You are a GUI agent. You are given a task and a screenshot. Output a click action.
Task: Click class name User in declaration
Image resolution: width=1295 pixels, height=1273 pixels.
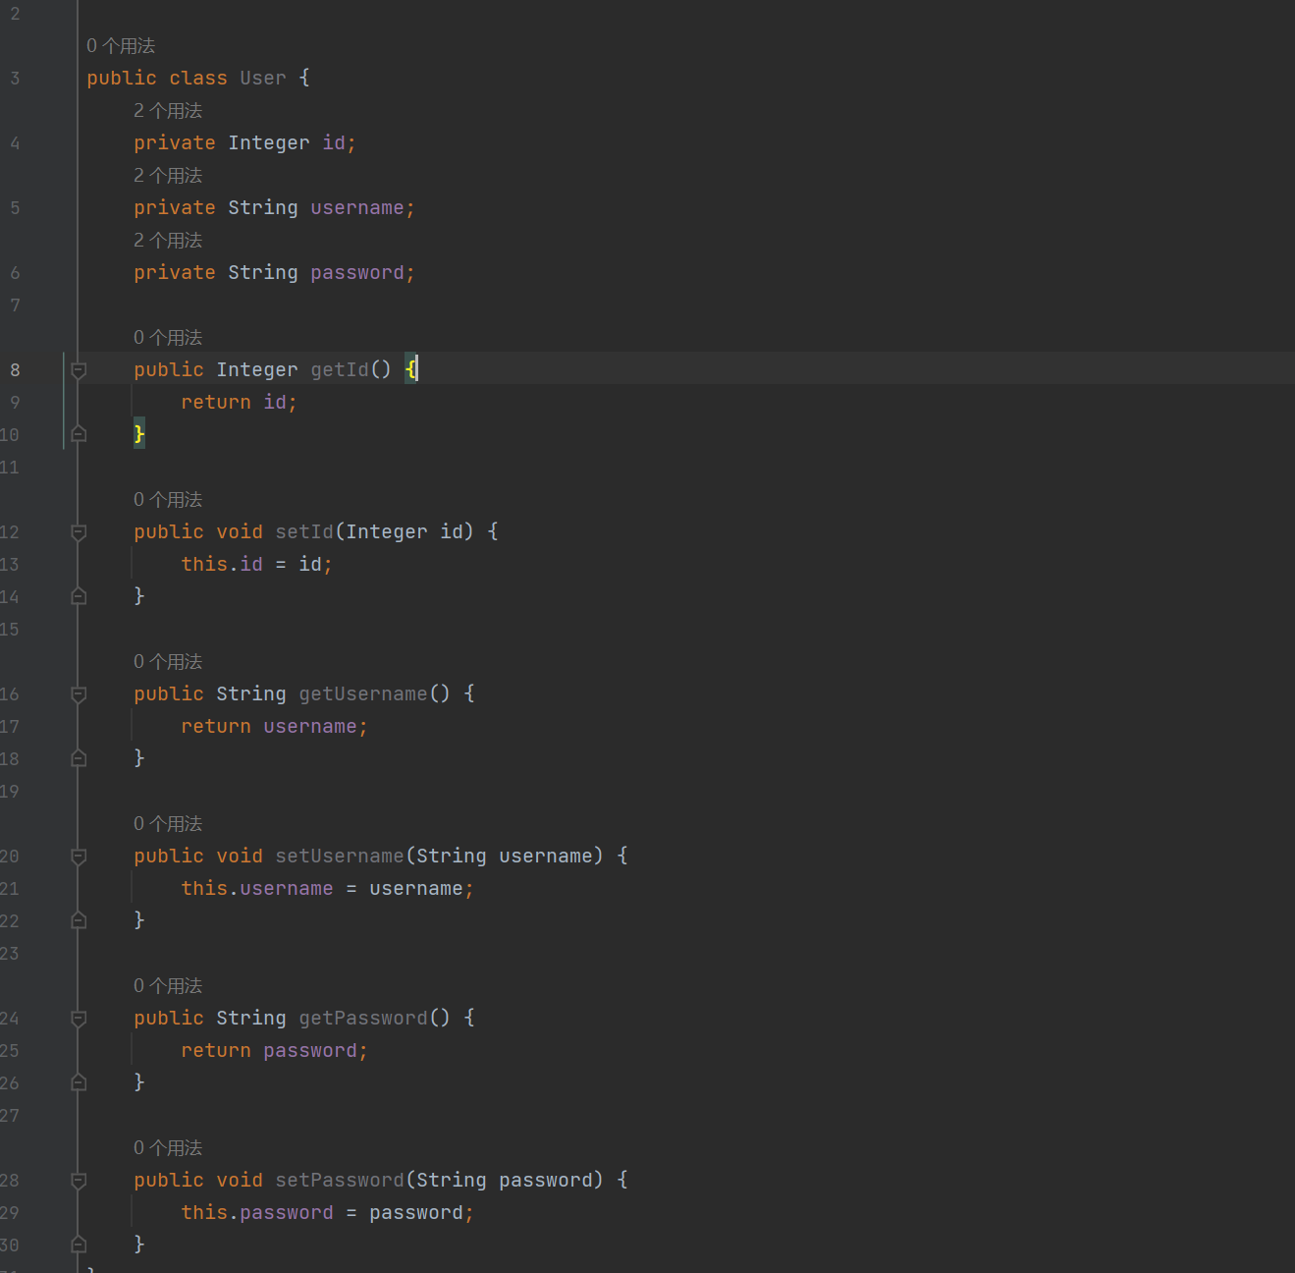(x=263, y=79)
